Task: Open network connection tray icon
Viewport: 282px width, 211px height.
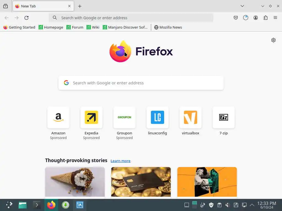Action: [244, 205]
